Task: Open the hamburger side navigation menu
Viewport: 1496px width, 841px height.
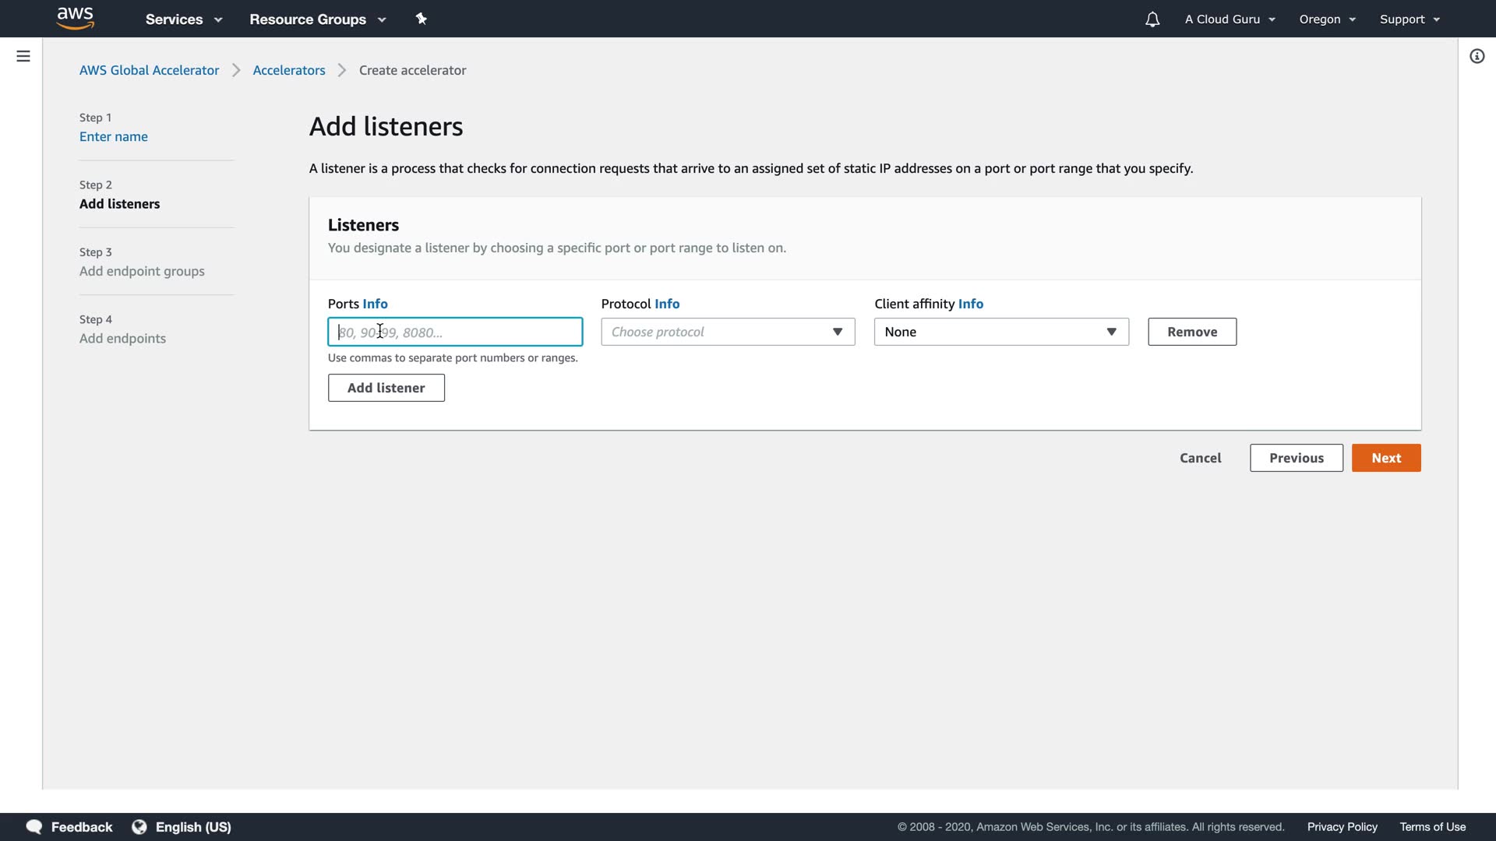Action: tap(23, 56)
